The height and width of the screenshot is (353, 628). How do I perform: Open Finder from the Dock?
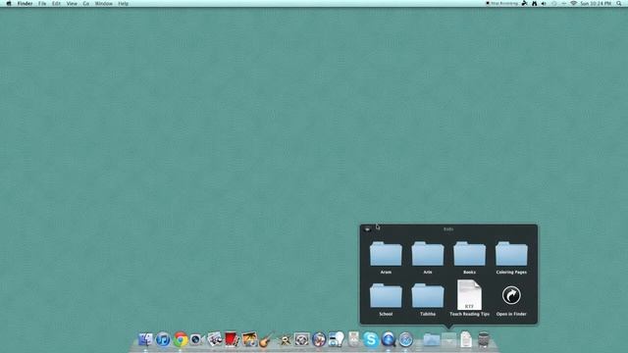(145, 340)
